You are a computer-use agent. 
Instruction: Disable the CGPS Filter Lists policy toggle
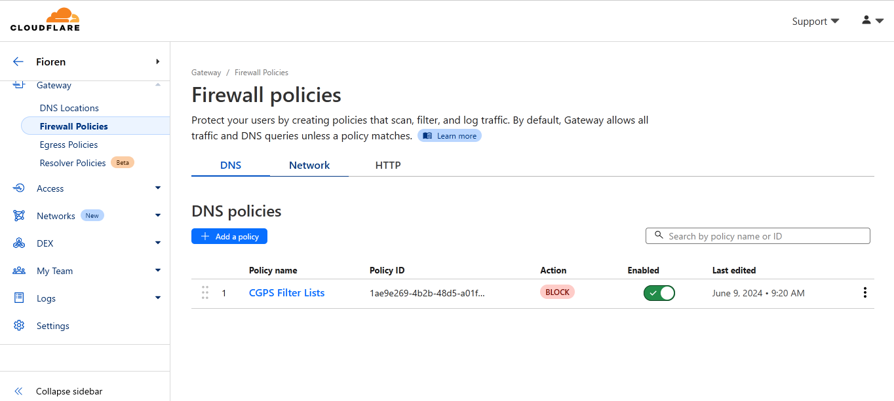tap(659, 293)
